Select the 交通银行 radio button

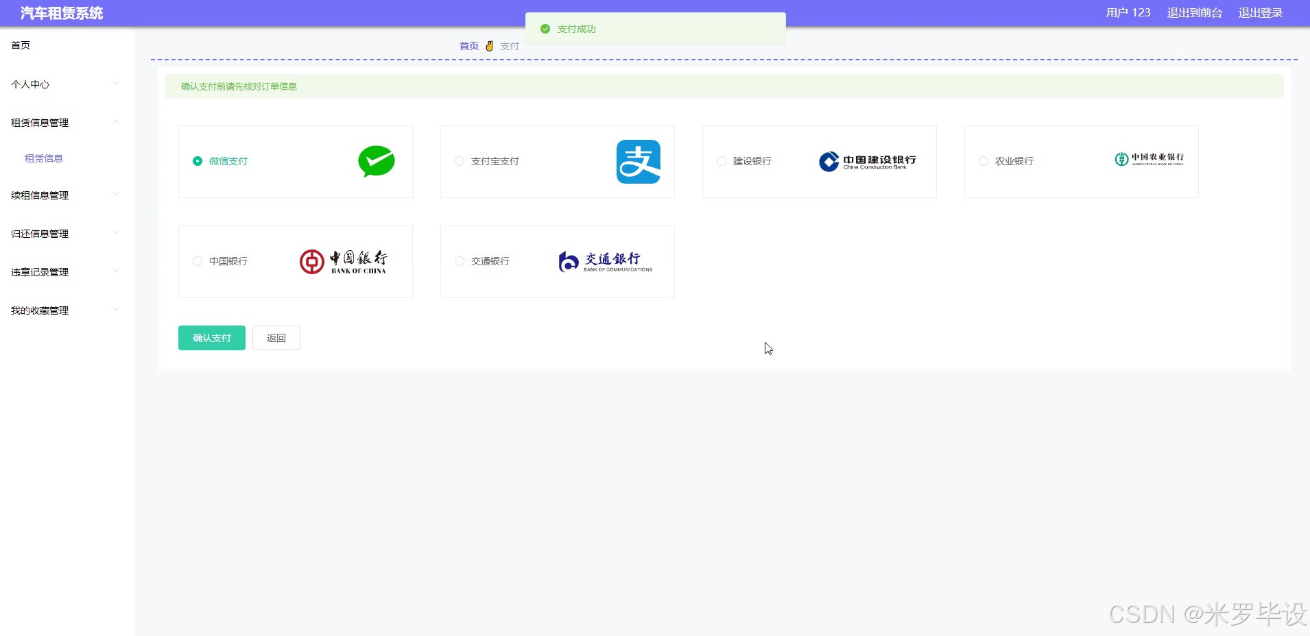tap(460, 261)
